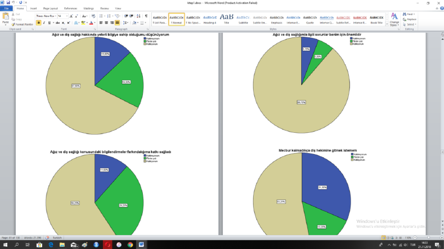Click the Shading color bucket

click(134, 23)
